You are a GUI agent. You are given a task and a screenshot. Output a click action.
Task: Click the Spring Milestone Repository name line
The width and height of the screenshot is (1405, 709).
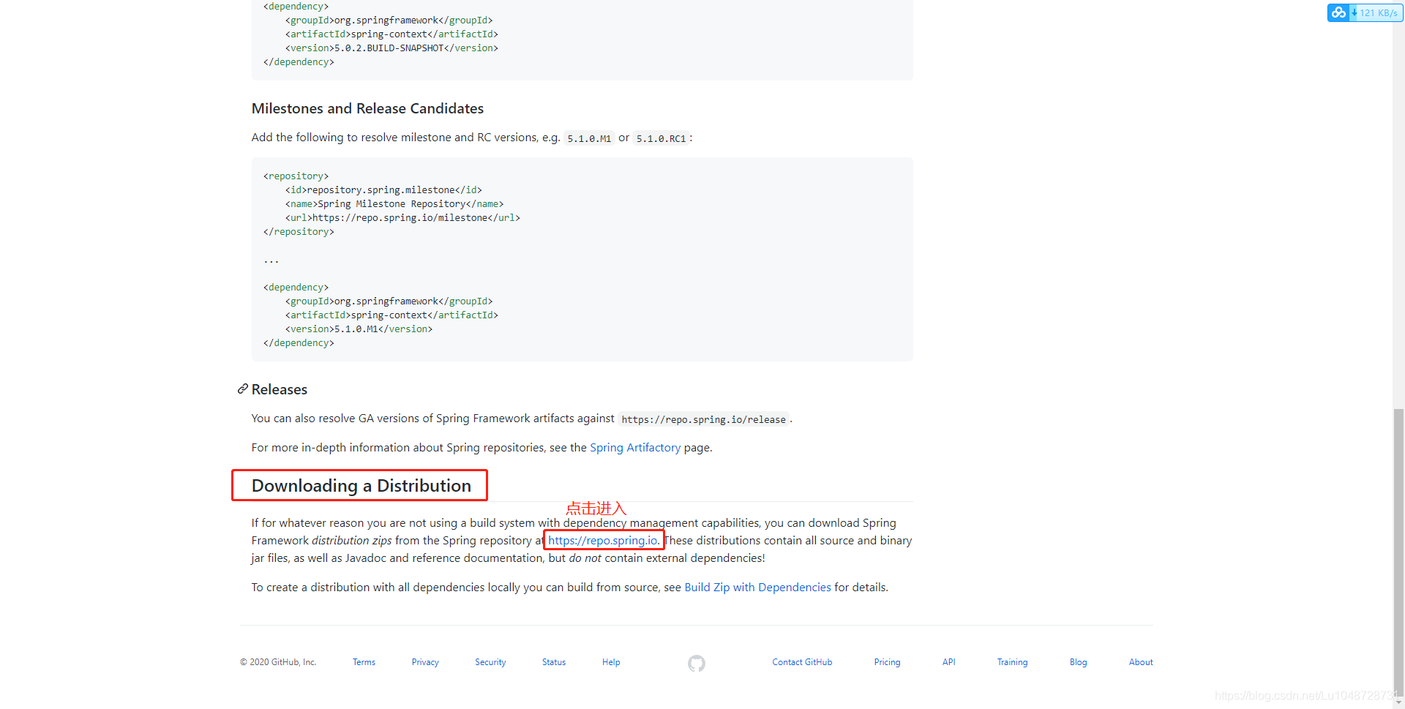394,204
